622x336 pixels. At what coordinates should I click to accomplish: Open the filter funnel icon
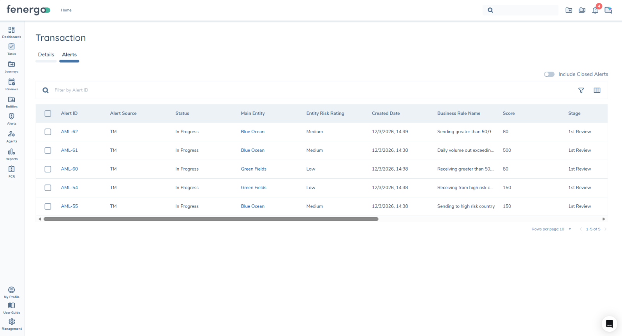click(x=581, y=90)
